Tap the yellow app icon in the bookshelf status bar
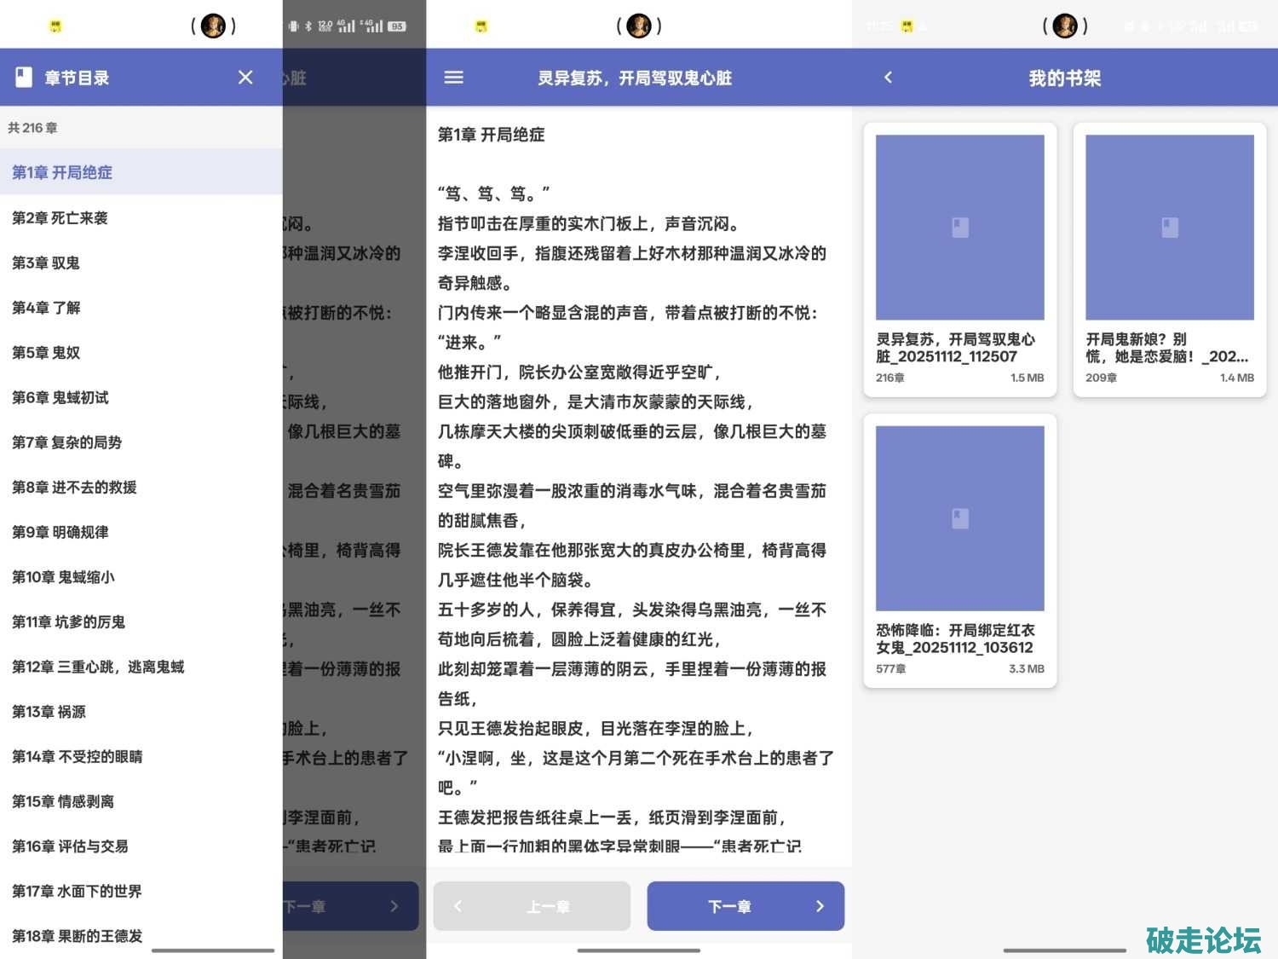This screenshot has height=959, width=1278. coord(907,26)
